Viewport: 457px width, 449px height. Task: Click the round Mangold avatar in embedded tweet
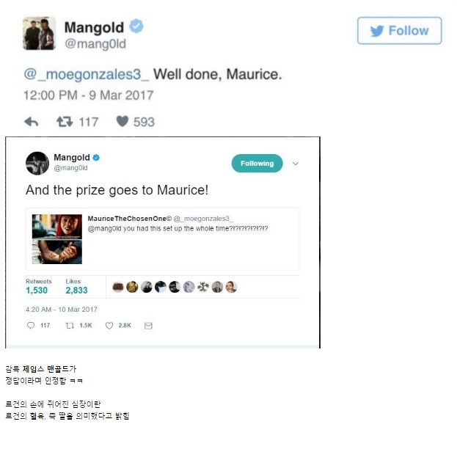point(37,164)
